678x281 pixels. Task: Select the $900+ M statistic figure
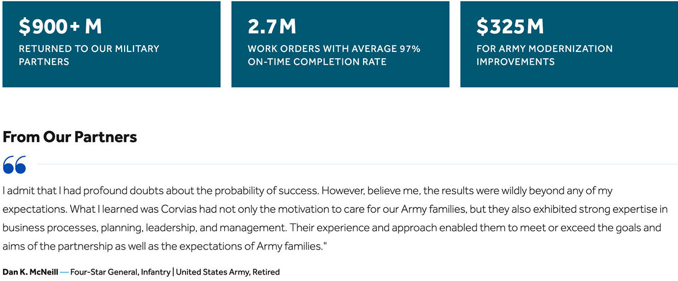[x=60, y=26]
